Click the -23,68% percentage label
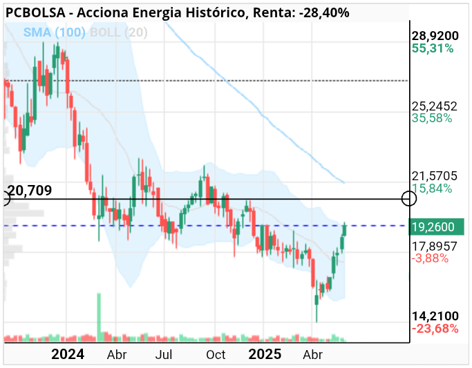Screen dimensions: 472x368 coord(435,329)
